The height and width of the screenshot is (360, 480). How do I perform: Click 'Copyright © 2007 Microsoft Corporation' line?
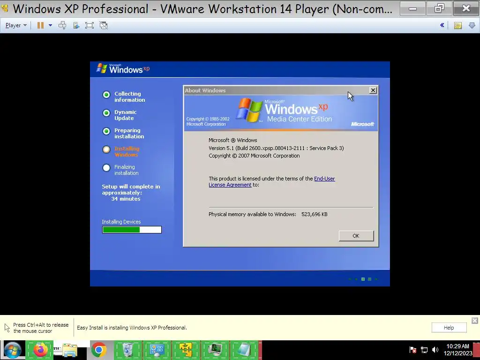(x=254, y=156)
